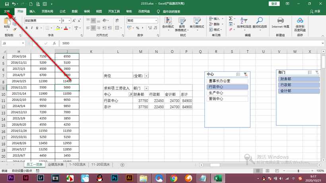Viewport: 326px width, 183px height.
Task: Switch to 11-20日流水 sheet tab
Action: [101, 164]
